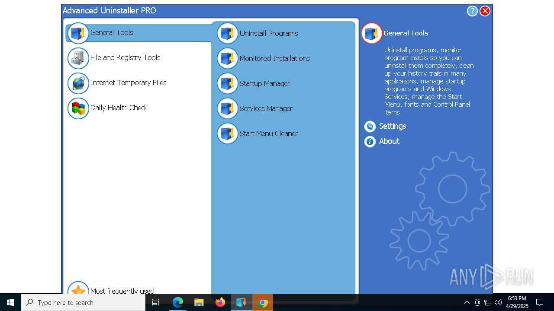The width and height of the screenshot is (554, 311).
Task: Click the Start Menu Cleaner icon
Action: [227, 133]
